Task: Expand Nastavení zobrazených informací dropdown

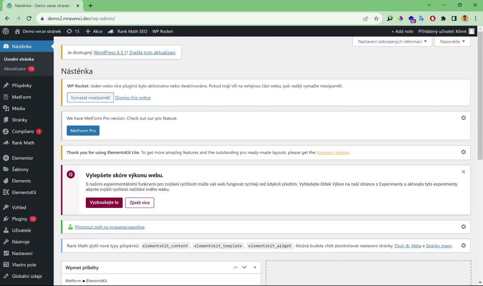Action: pyautogui.click(x=392, y=42)
